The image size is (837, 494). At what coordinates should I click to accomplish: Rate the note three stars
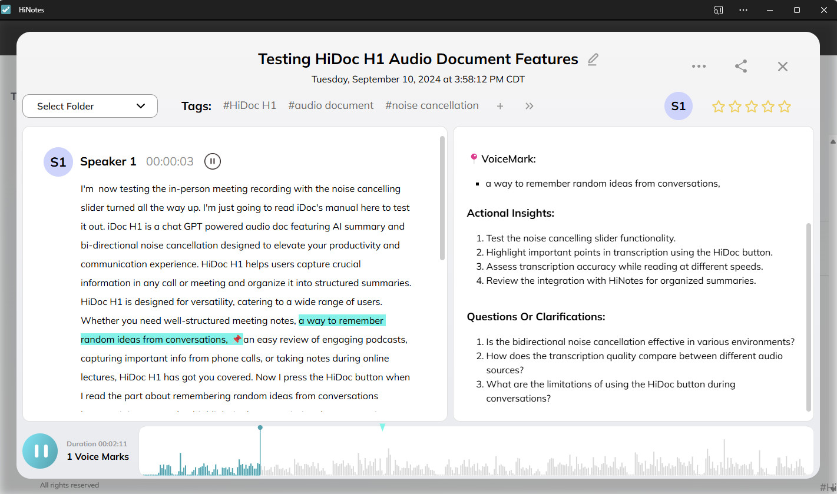point(751,107)
